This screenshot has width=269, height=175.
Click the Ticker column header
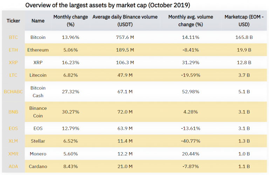point(13,21)
